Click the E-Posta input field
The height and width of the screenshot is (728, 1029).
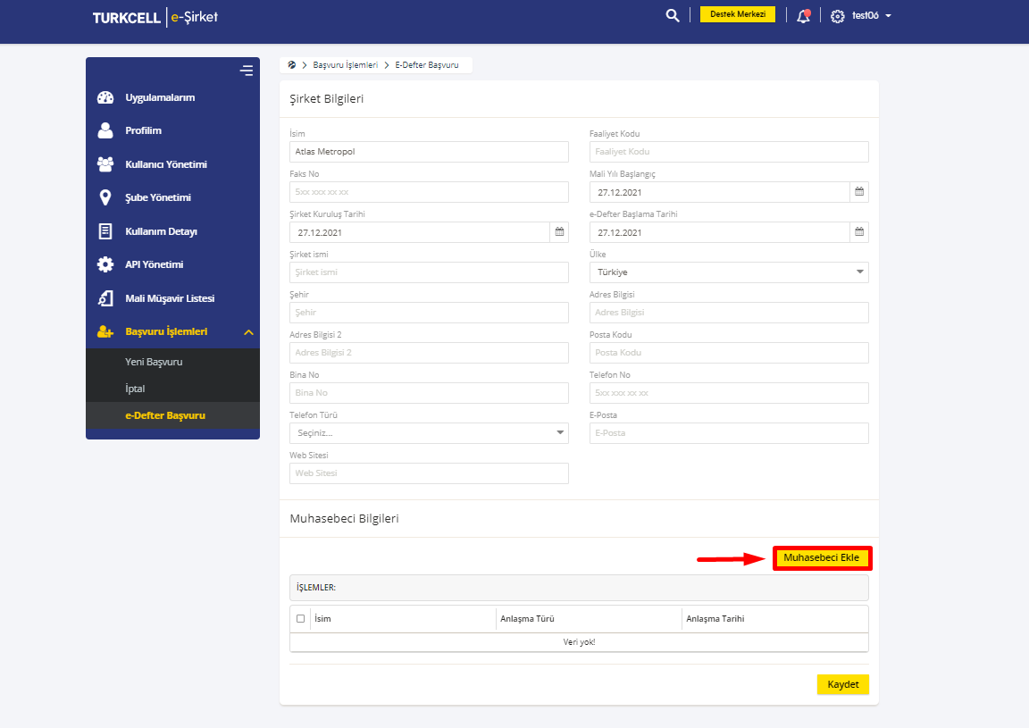pyautogui.click(x=729, y=433)
